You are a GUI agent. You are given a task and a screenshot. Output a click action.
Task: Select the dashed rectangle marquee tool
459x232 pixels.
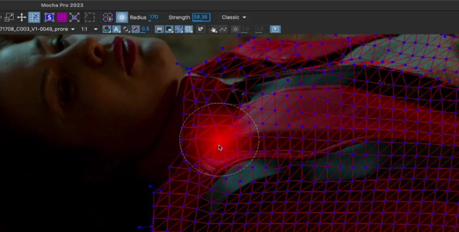click(89, 17)
